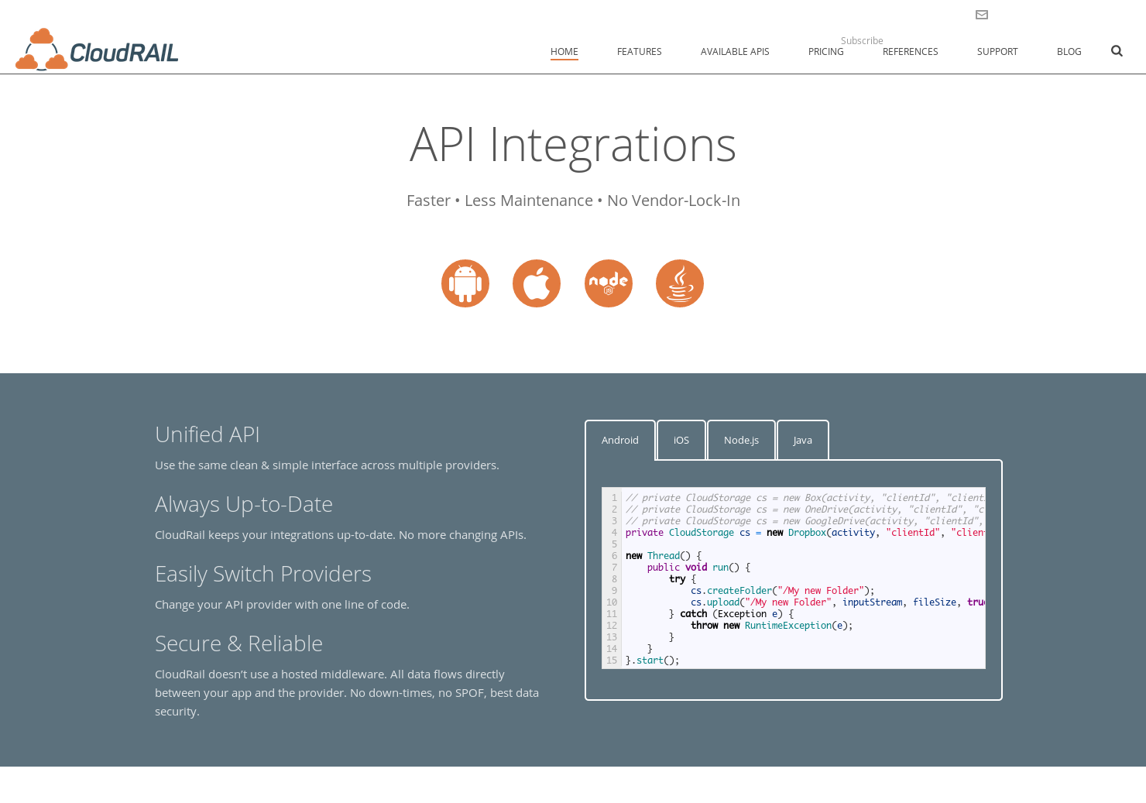Viewport: 1146px width, 803px height.
Task: Click the cs.upload code line
Action: click(838, 602)
